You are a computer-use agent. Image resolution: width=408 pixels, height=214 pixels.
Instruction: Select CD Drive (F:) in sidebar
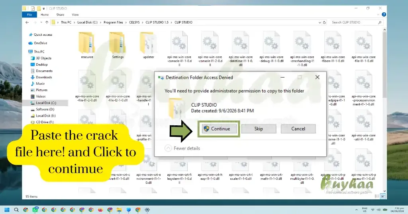pos(42,122)
